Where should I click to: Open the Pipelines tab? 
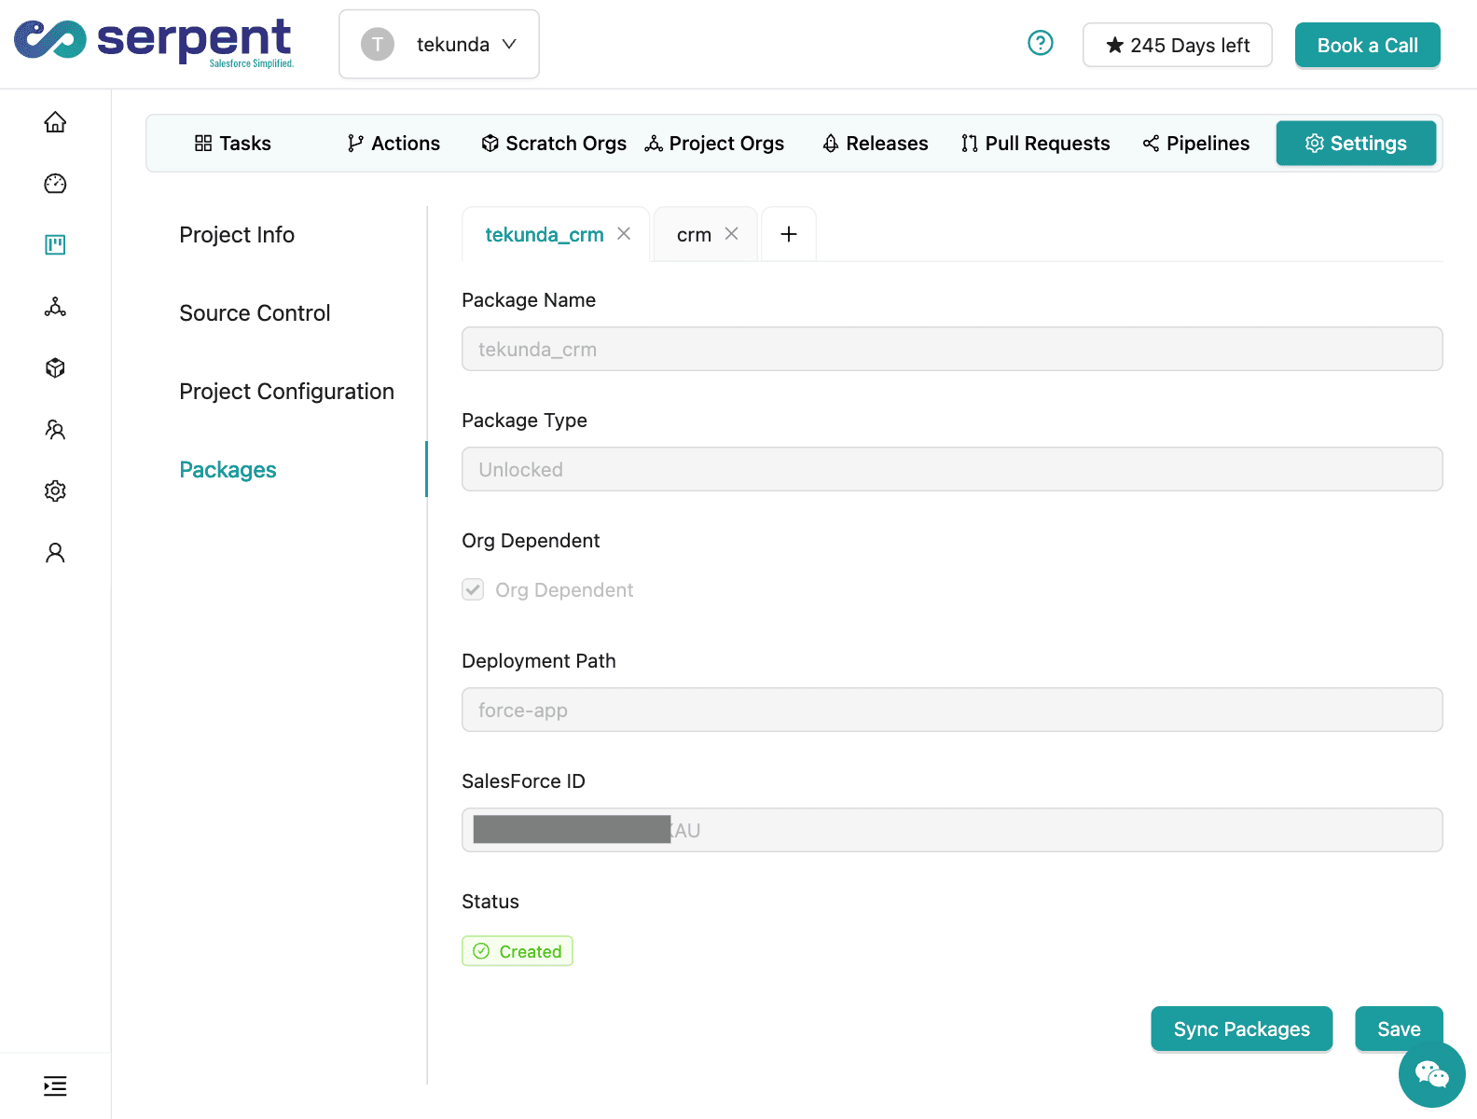click(1196, 144)
